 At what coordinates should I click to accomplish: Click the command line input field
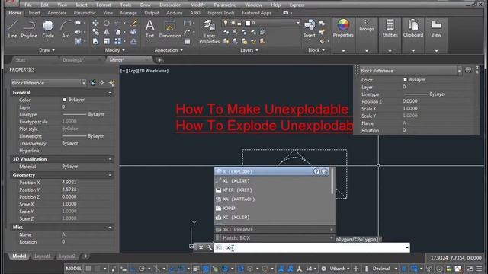point(312,247)
